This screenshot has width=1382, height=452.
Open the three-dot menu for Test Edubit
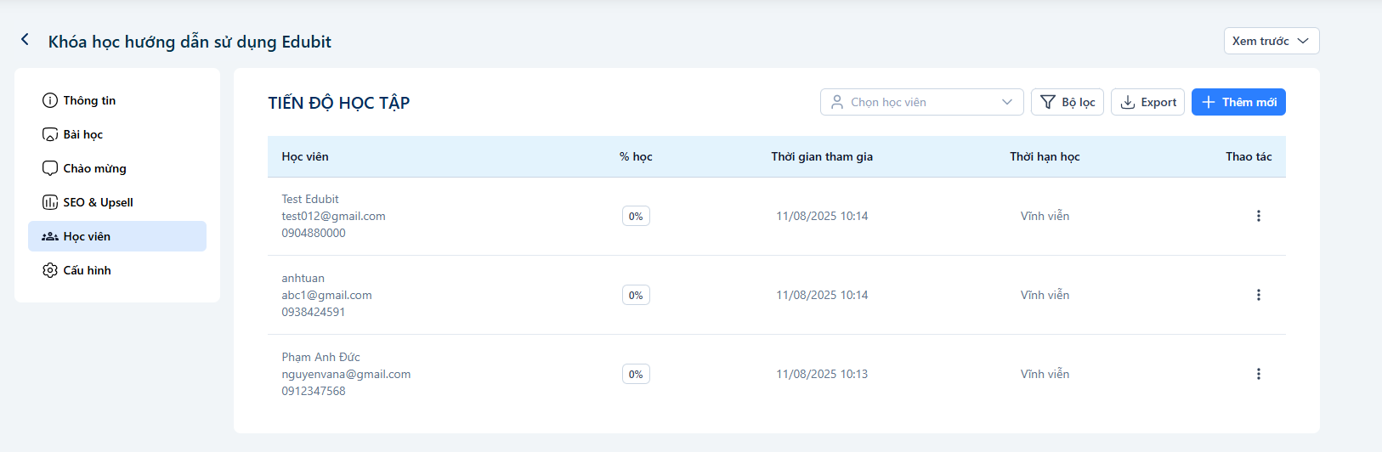click(1258, 216)
